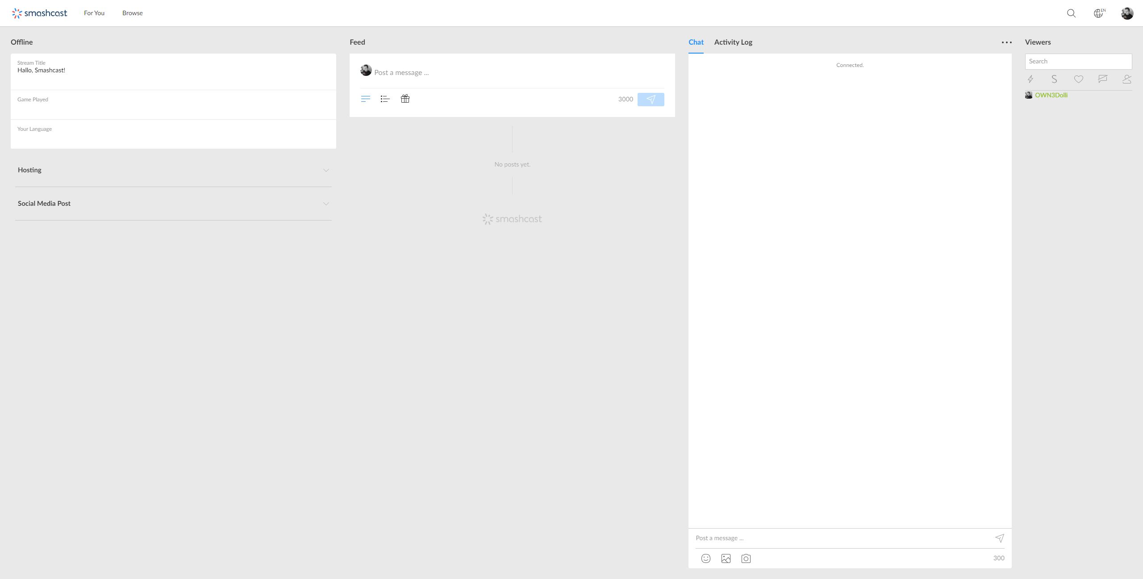Click the poll list icon in Feed composer

[x=385, y=99]
